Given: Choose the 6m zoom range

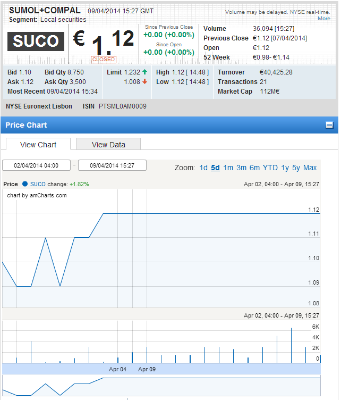Looking at the screenshot, I should point(254,168).
